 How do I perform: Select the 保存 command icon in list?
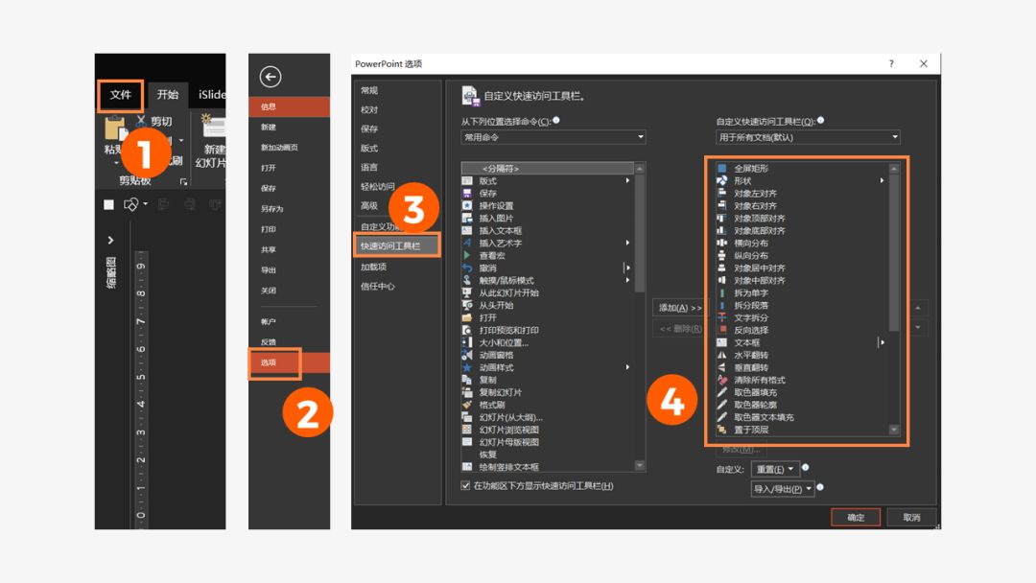[467, 194]
